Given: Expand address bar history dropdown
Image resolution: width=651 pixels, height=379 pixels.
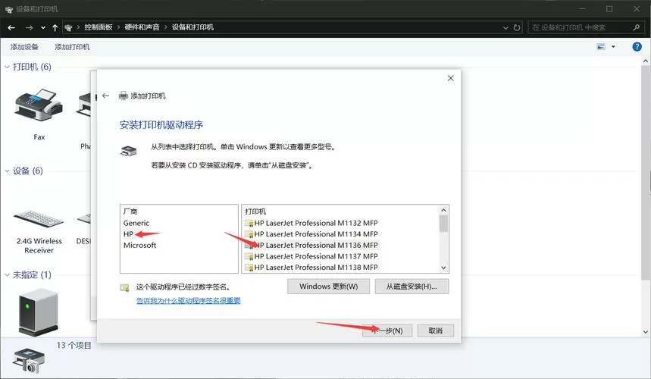Looking at the screenshot, I should point(505,28).
